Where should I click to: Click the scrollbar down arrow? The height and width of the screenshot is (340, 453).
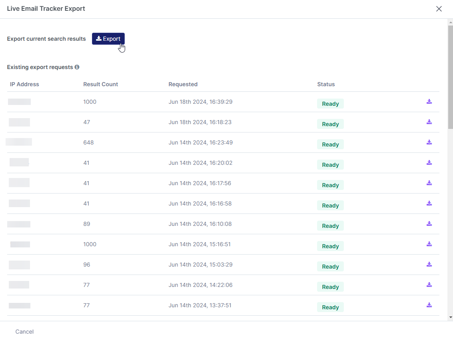(451, 318)
